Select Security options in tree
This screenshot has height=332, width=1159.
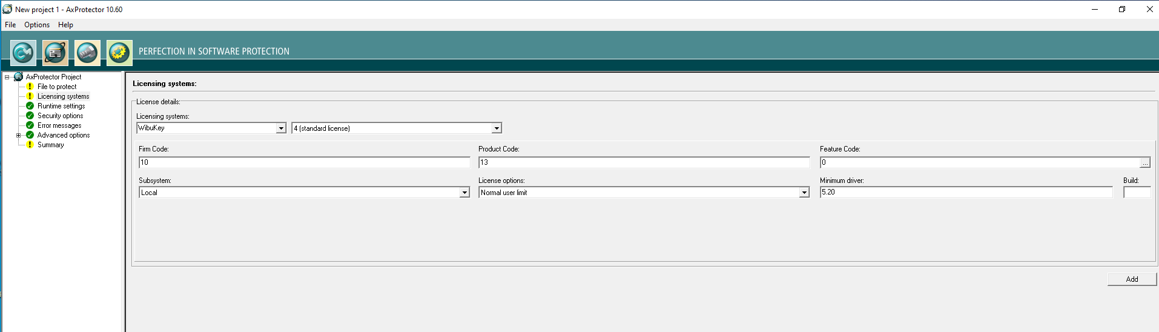[x=60, y=116]
